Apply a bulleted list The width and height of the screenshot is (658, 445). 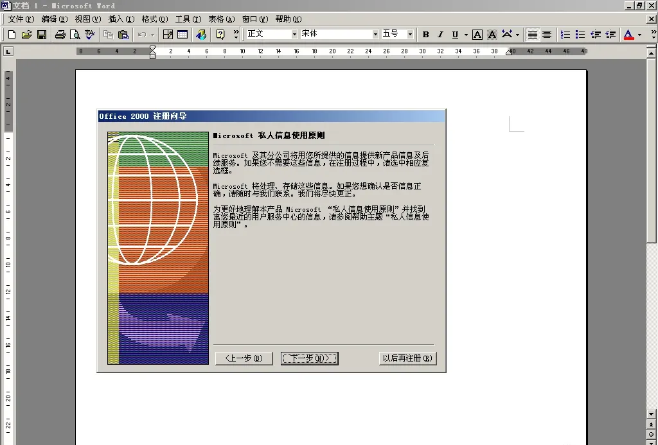[x=580, y=35]
